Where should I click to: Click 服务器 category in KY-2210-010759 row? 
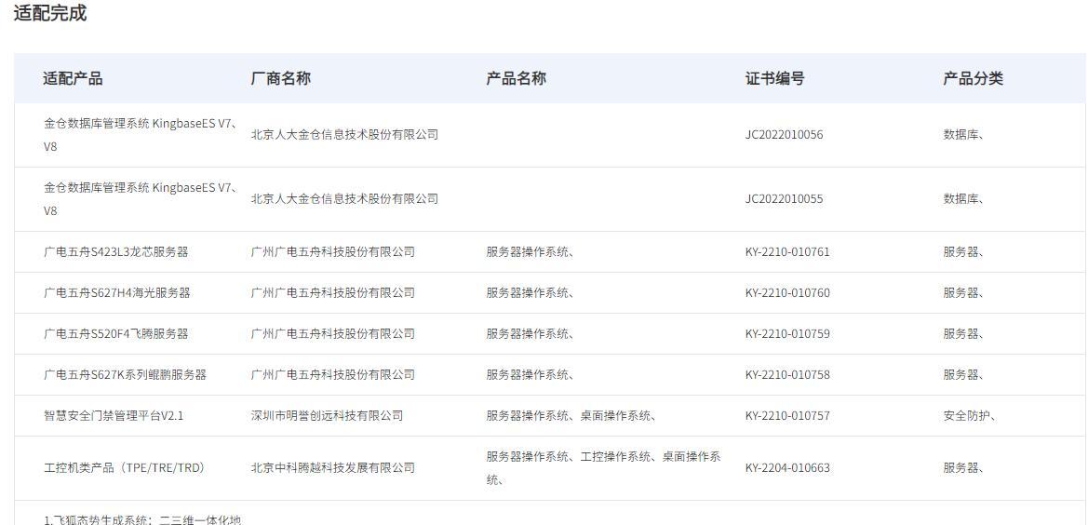[x=963, y=333]
